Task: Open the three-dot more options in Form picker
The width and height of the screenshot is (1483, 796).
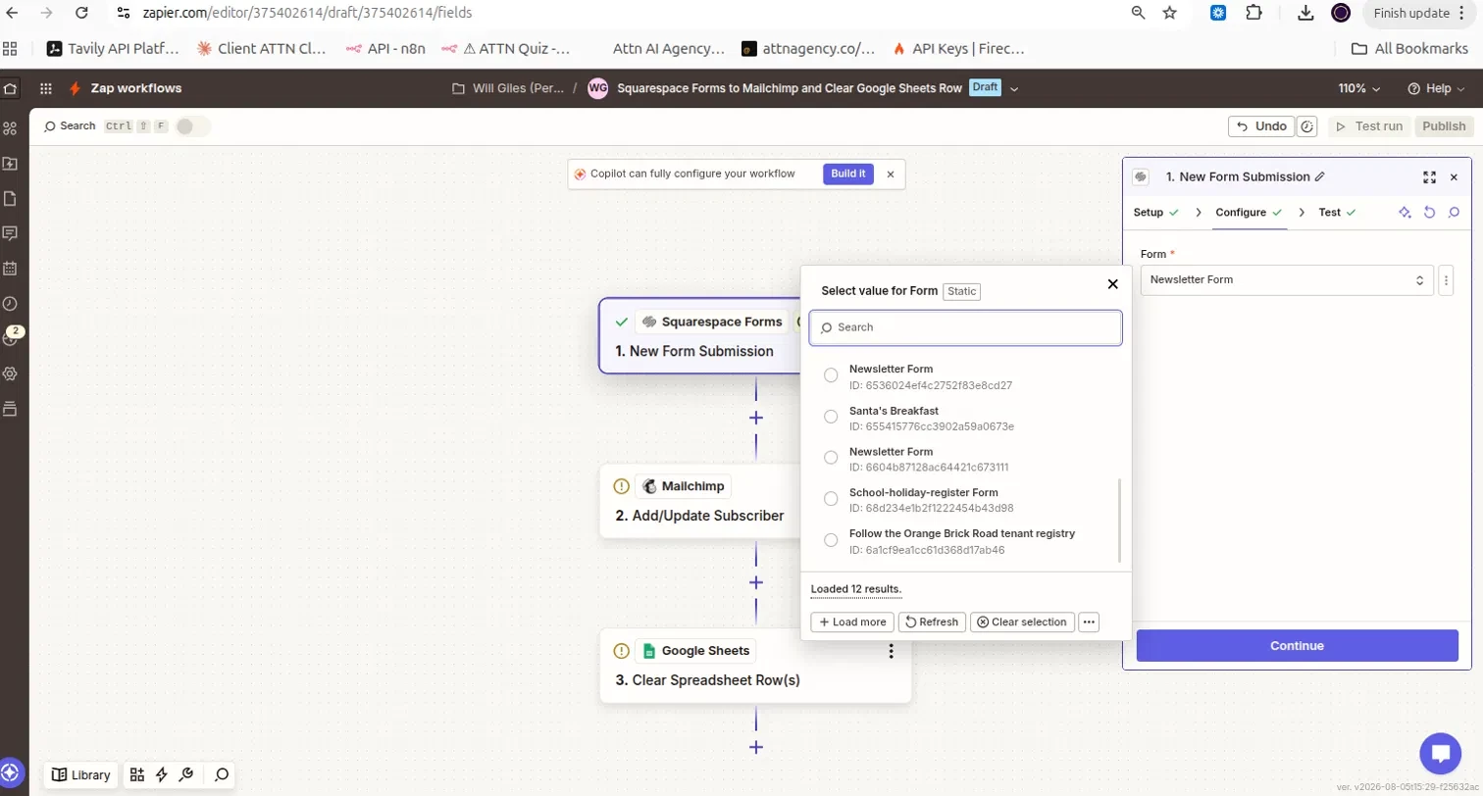Action: (1089, 622)
